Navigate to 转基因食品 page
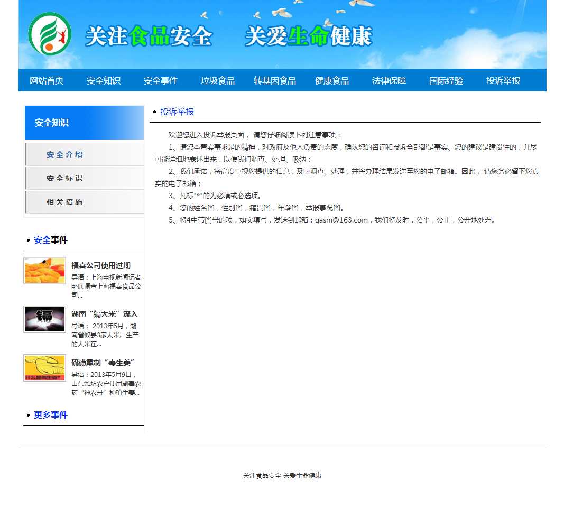This screenshot has height=509, width=564. [275, 80]
